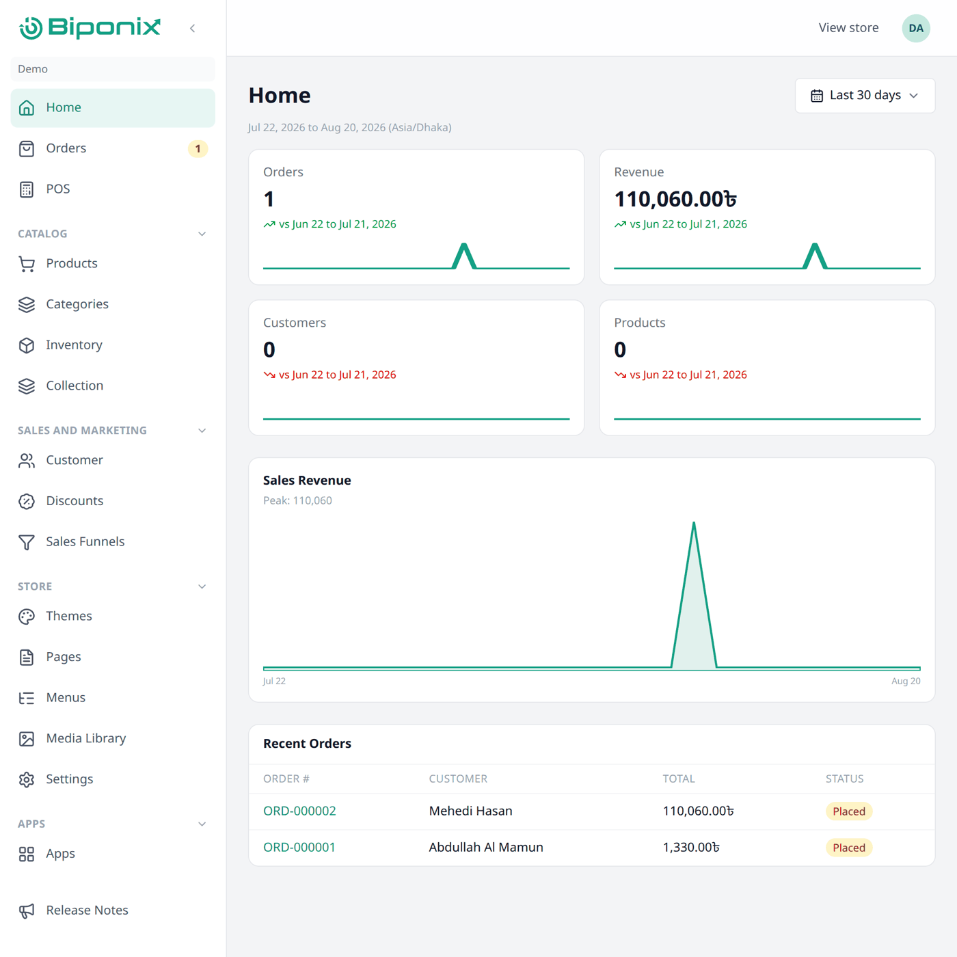
Task: Click the Demo store name field
Action: 113,69
